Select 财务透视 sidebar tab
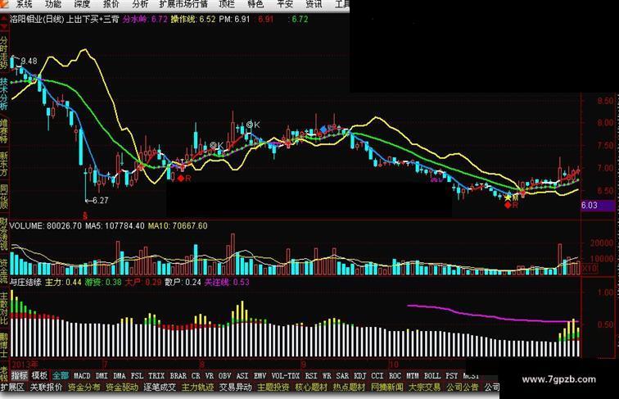Image resolution: width=619 pixels, height=399 pixels. (x=4, y=234)
